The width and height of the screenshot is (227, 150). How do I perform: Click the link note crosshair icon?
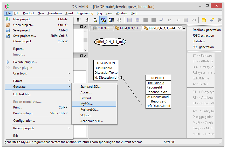click(x=212, y=20)
